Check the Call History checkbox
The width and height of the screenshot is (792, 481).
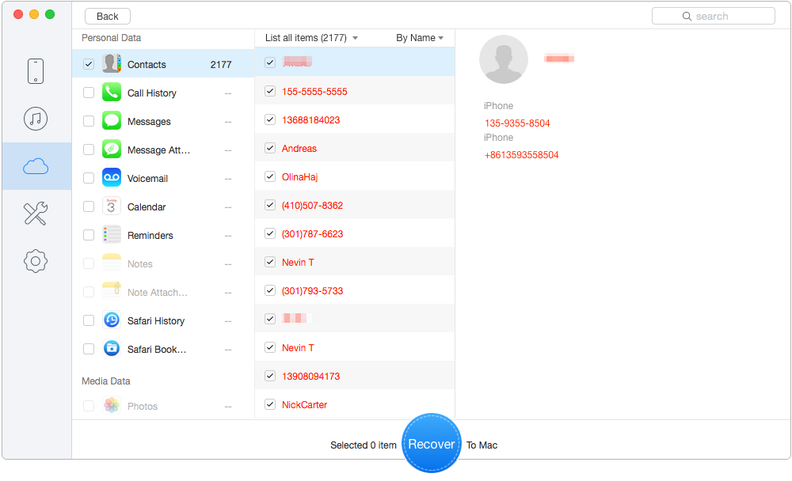pyautogui.click(x=89, y=93)
